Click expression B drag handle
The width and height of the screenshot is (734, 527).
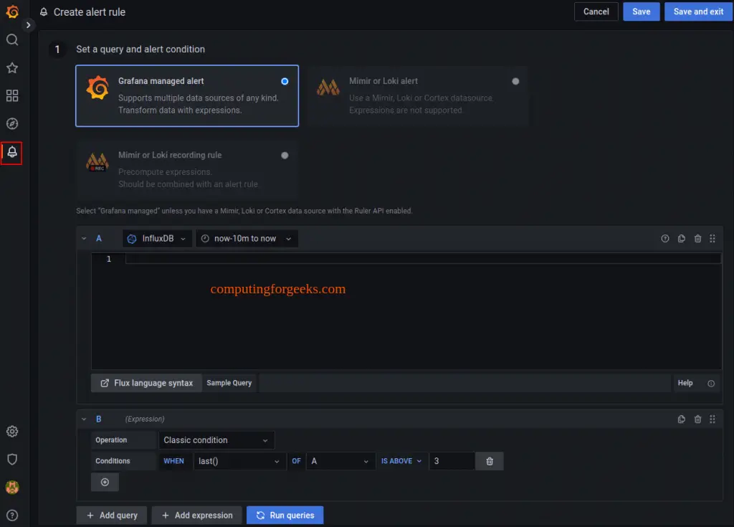(x=712, y=419)
